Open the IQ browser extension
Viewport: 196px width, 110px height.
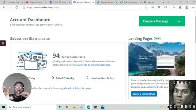pos(153,7)
